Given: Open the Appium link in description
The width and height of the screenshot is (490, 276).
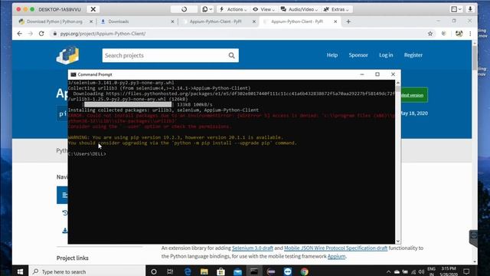Looking at the screenshot, I should 336,256.
